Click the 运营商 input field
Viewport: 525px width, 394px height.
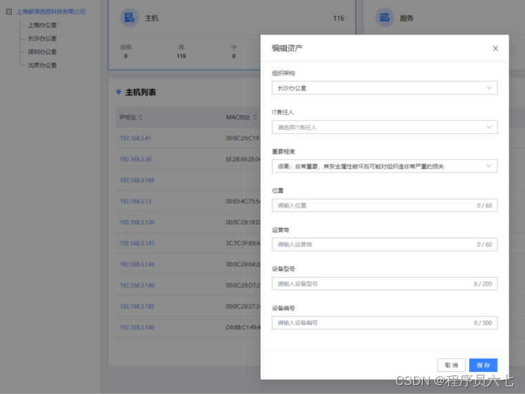click(x=384, y=244)
